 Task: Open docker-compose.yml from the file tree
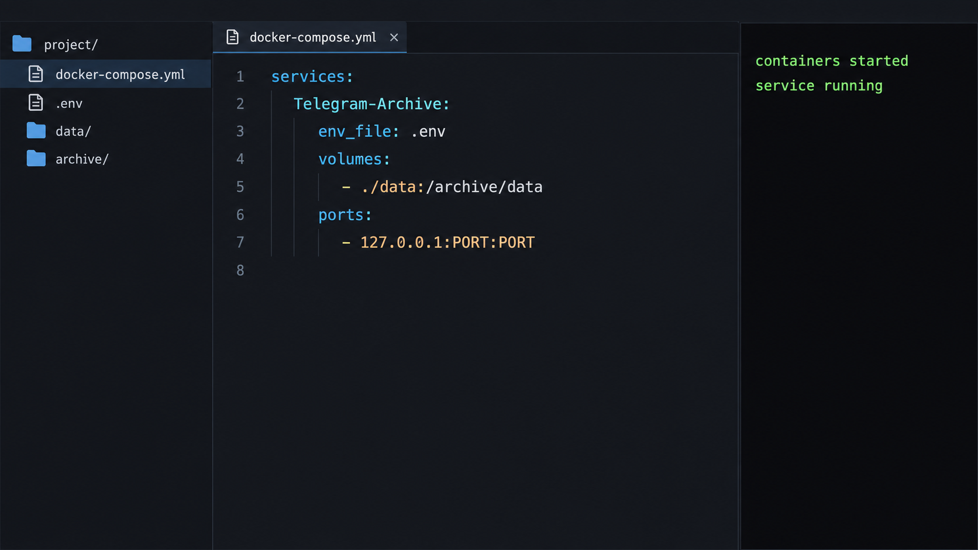(x=106, y=74)
